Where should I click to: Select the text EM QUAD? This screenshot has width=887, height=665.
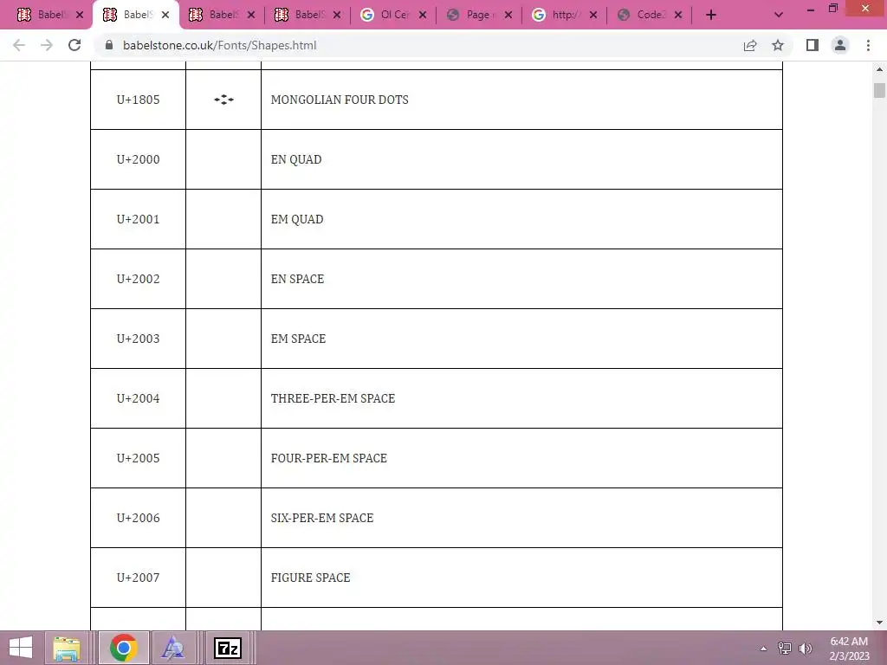297,219
